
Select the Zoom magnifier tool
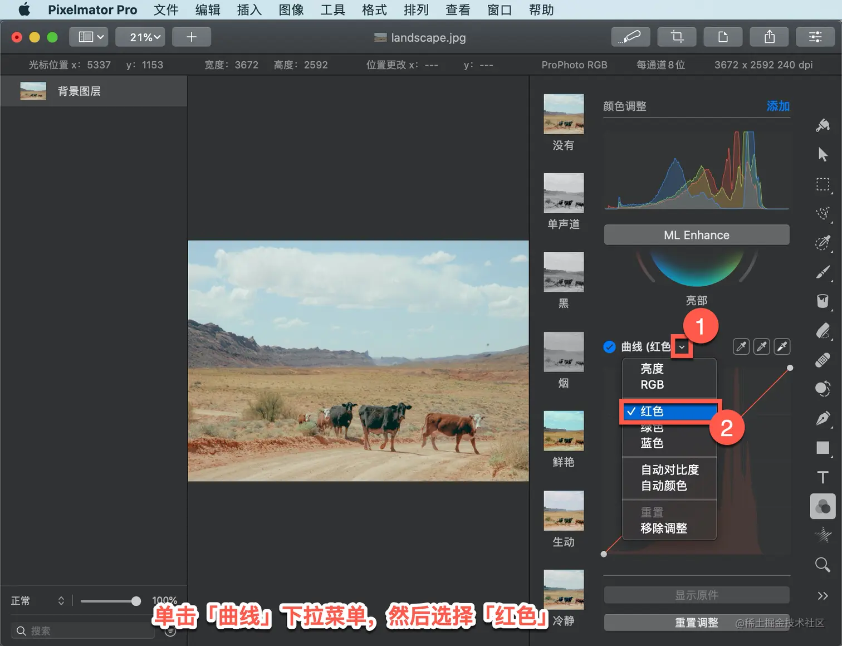click(823, 565)
